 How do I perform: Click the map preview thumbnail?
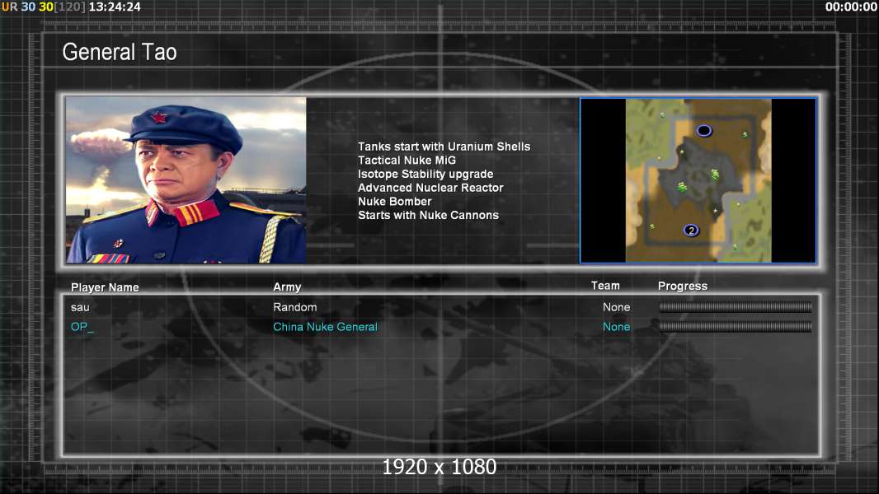click(x=698, y=180)
